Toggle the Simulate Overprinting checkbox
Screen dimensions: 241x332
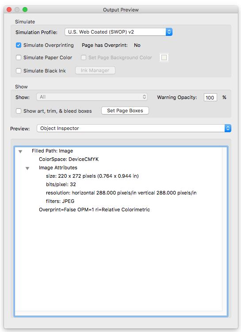click(19, 45)
